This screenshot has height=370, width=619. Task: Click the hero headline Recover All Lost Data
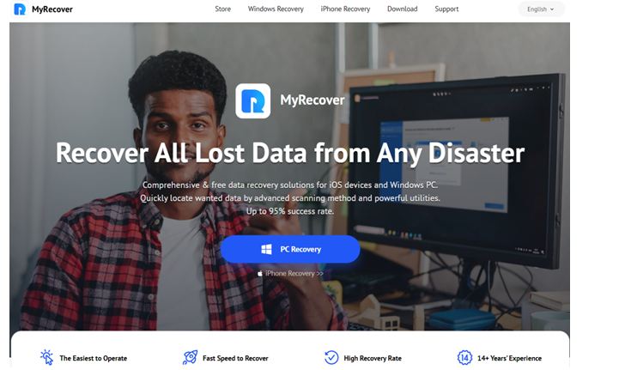[290, 153]
